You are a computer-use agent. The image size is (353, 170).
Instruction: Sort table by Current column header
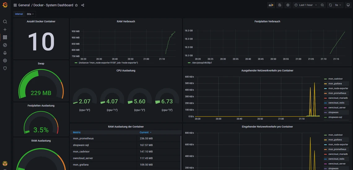coord(144,132)
